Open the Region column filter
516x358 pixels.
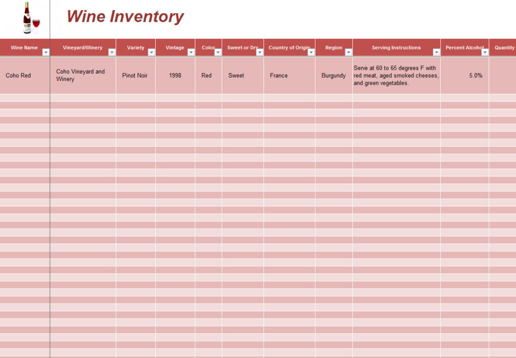pos(348,51)
